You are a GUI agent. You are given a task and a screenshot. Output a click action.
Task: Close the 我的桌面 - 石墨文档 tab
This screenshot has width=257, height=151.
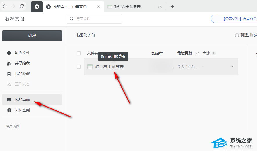pos(99,7)
